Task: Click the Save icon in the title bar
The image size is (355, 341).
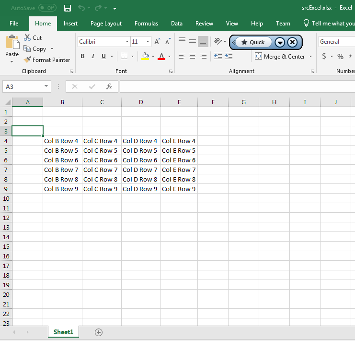Action: [x=68, y=8]
